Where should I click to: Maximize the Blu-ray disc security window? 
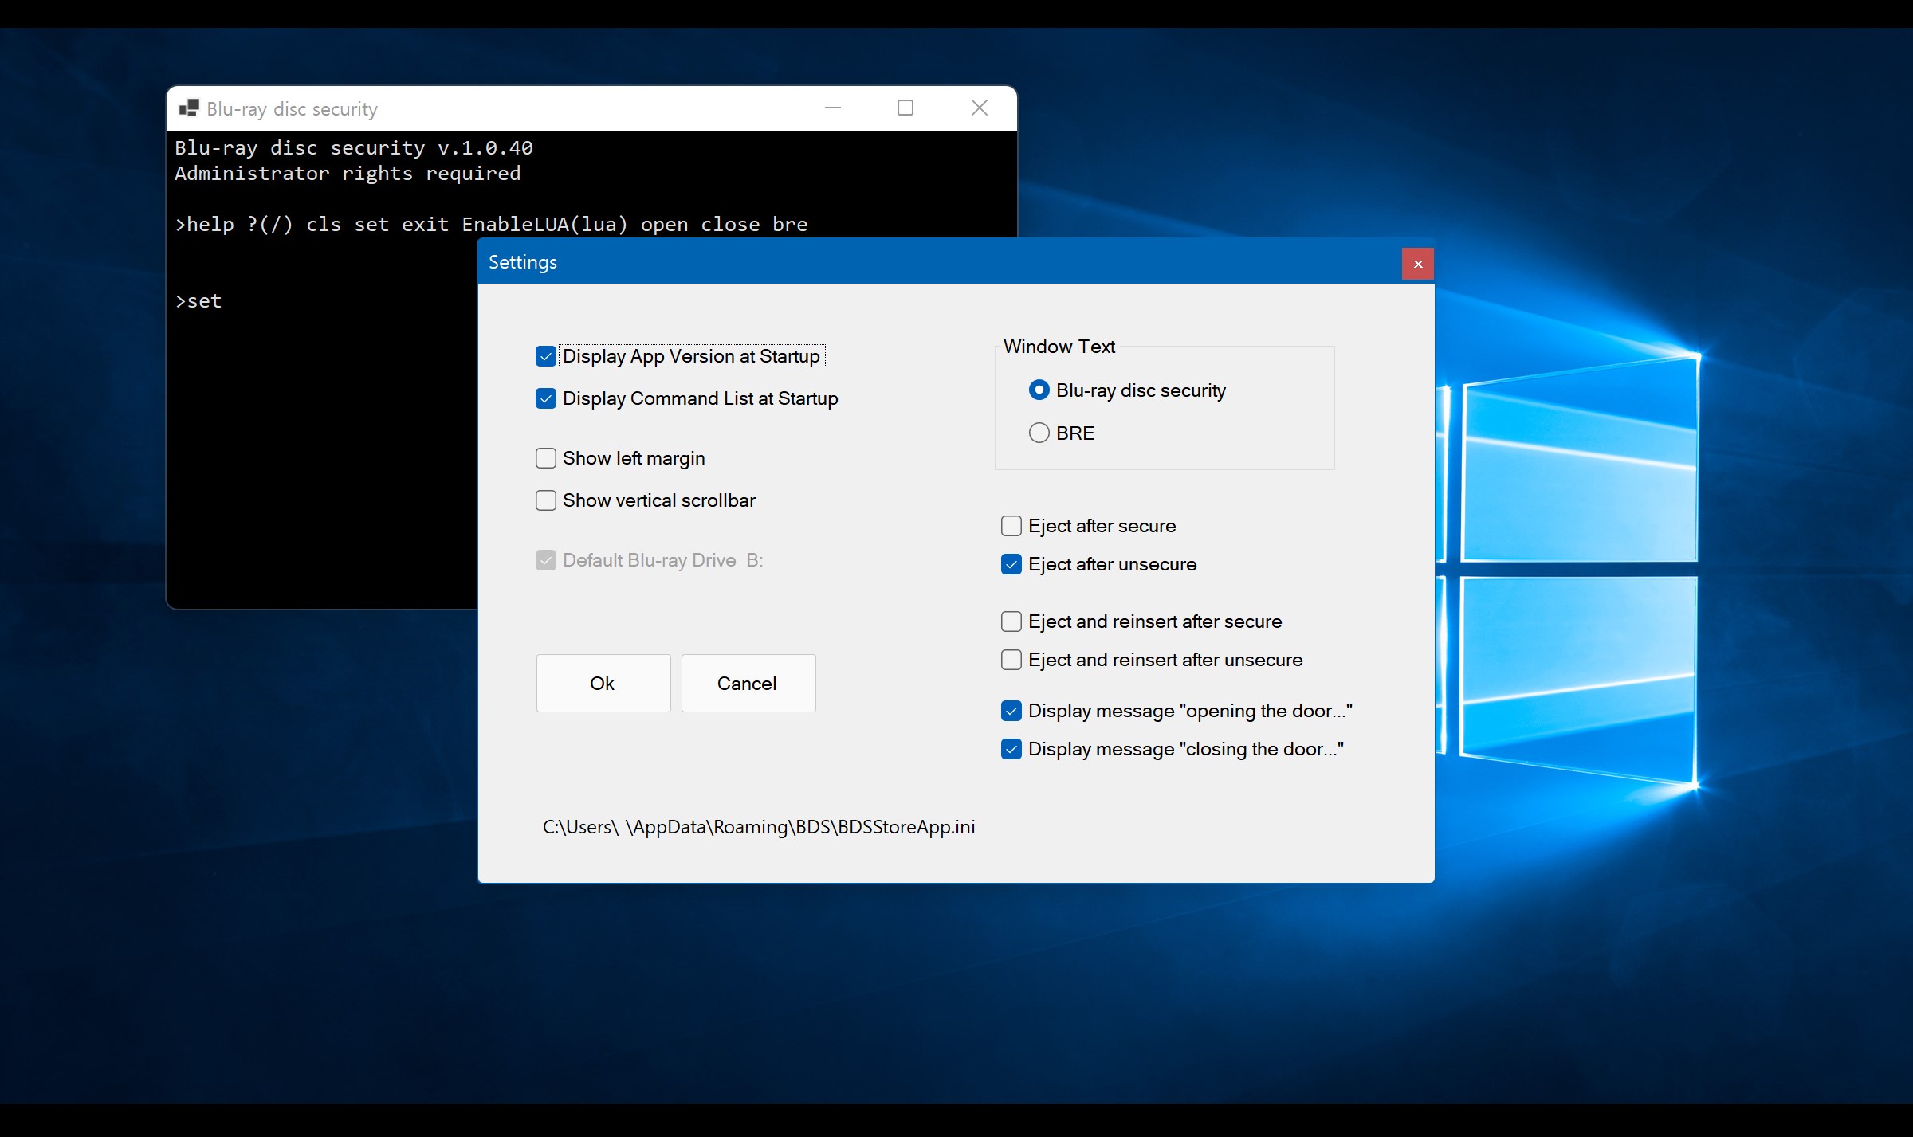pyautogui.click(x=905, y=108)
